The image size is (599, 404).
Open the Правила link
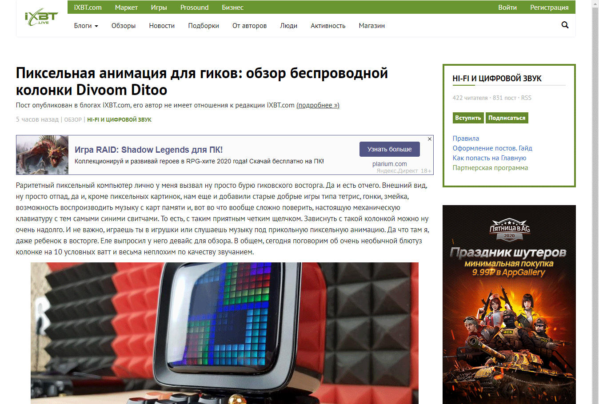point(466,139)
